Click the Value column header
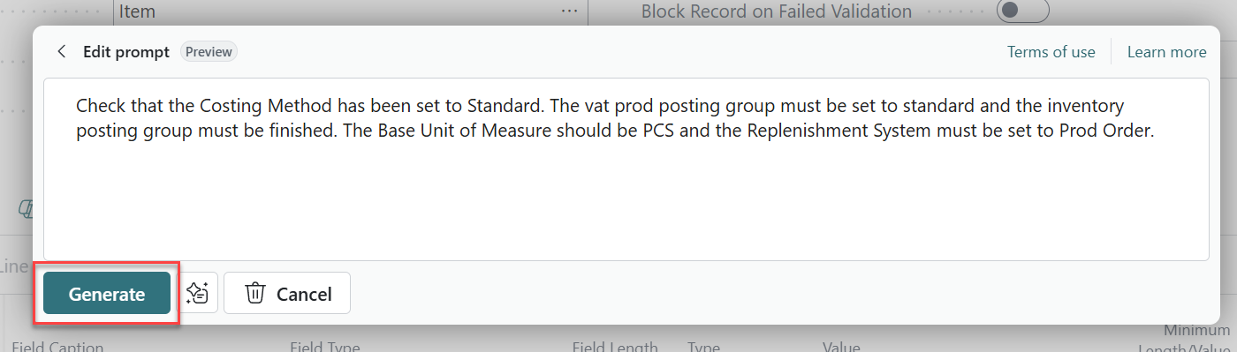1237x352 pixels. pos(841,347)
